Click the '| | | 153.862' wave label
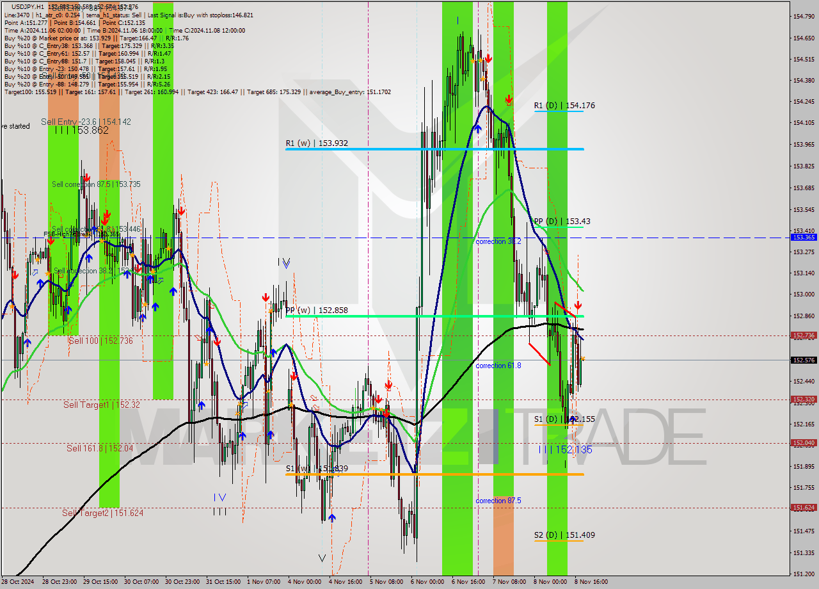Viewport: 819px width, 589px height. 81,130
